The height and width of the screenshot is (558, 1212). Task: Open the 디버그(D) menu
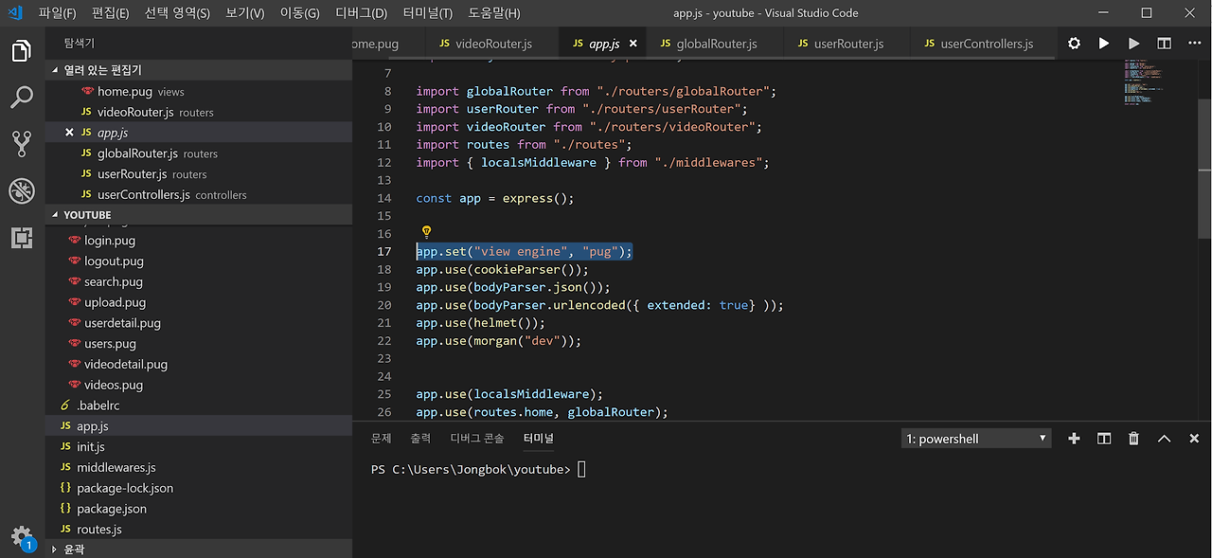tap(362, 13)
